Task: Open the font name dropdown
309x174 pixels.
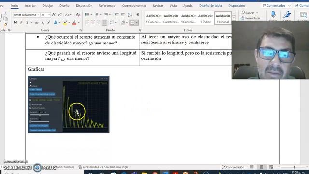Action: (x=38, y=15)
